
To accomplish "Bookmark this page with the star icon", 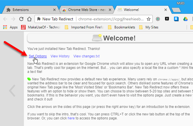I will click(149, 19).
